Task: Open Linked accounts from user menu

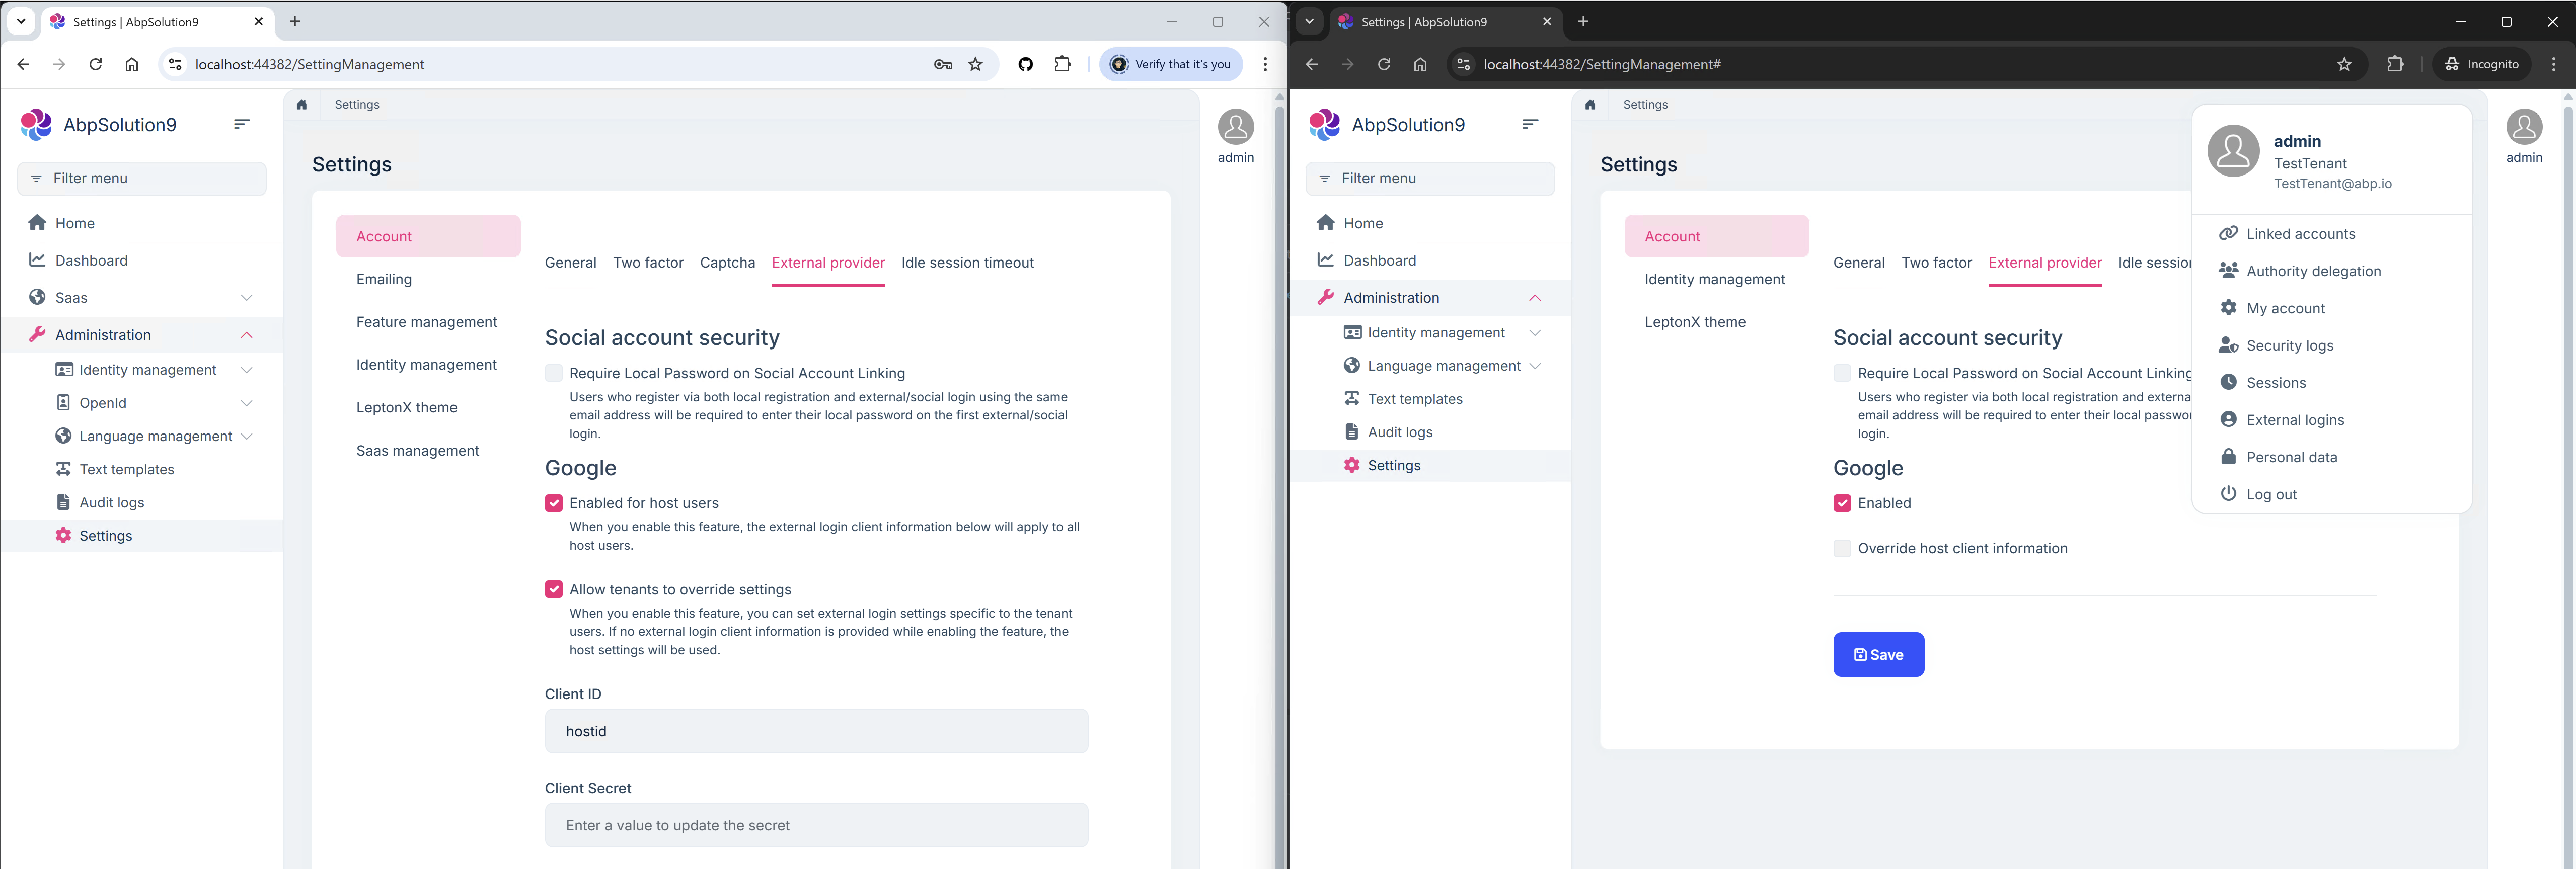Action: click(x=2300, y=234)
